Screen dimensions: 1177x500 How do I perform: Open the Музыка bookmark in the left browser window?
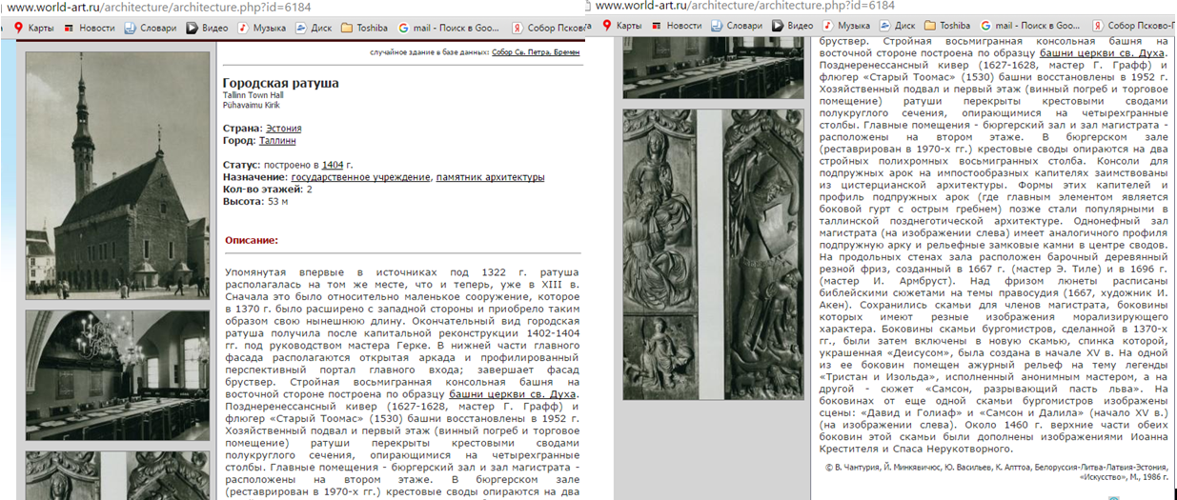point(261,28)
